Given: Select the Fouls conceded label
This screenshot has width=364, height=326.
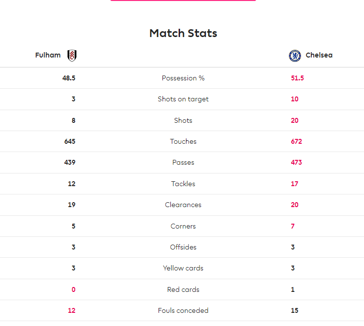Looking at the screenshot, I should coord(183,310).
